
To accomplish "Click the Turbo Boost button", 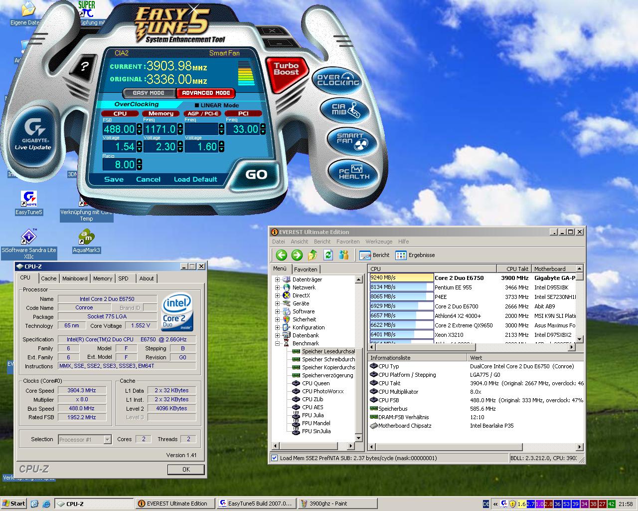I will pos(286,69).
